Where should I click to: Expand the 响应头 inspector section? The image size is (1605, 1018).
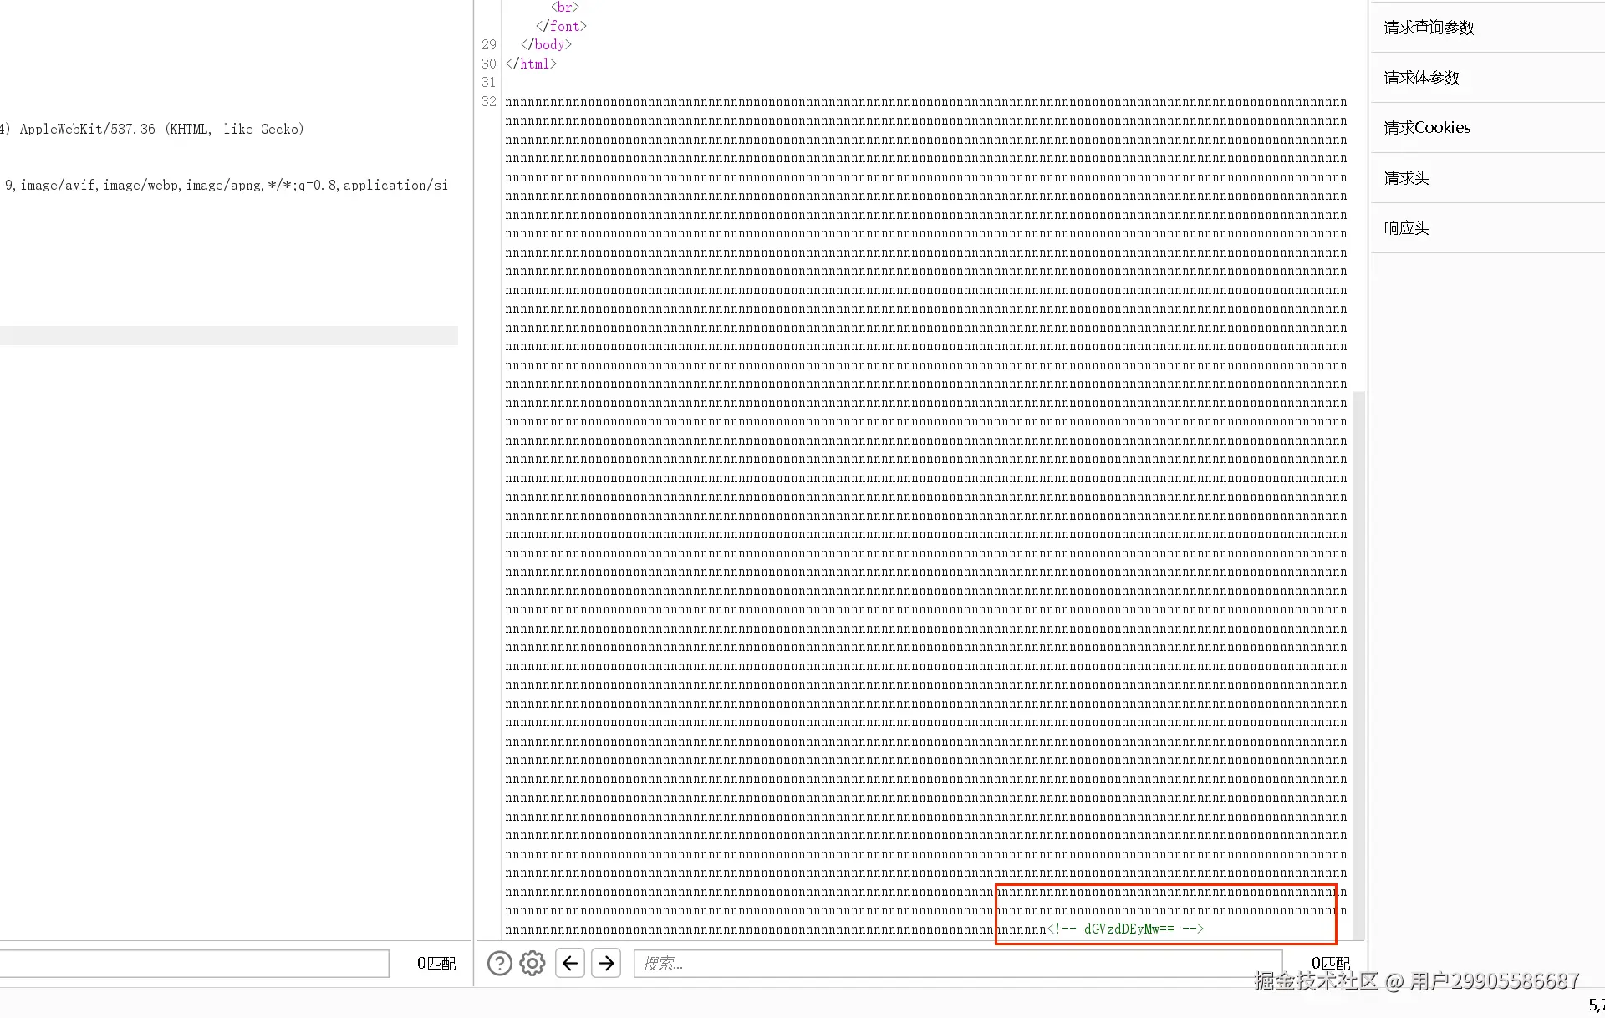[x=1406, y=228]
